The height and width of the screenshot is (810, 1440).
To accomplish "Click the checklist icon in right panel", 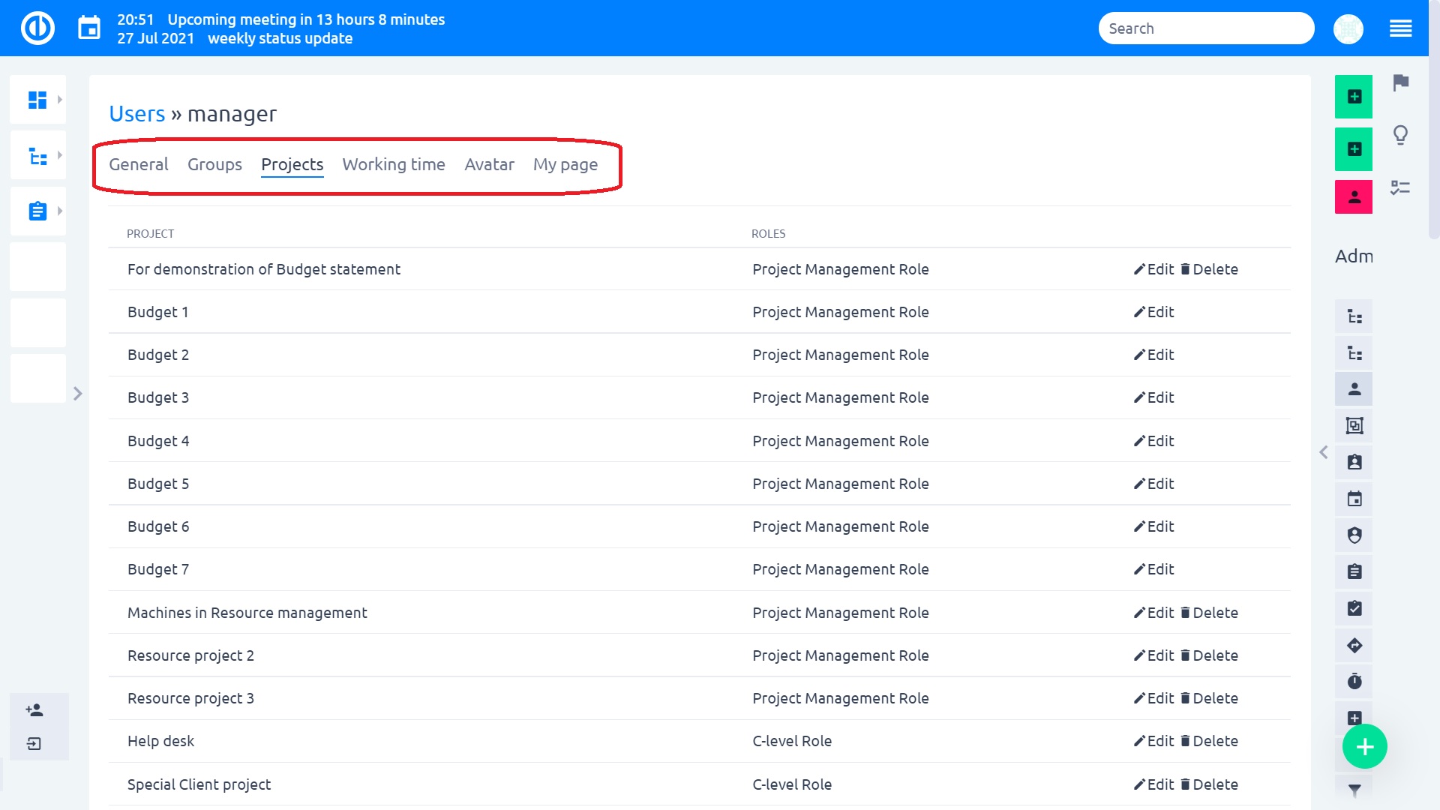I will click(1400, 187).
